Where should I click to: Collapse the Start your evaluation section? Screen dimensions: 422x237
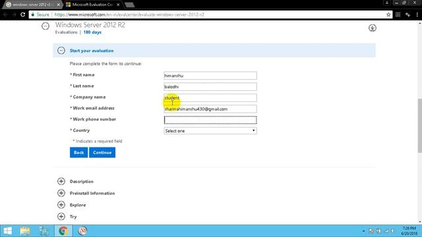tap(61, 51)
